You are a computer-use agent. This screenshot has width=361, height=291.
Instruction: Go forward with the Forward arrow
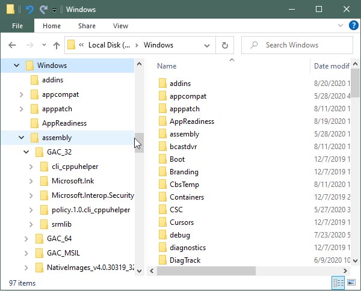pos(30,45)
